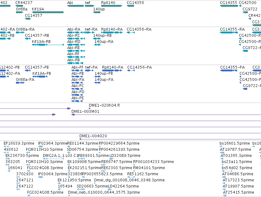Open the Dmel_dig_001608_0646_0348.3prime label

[x=129, y=180]
